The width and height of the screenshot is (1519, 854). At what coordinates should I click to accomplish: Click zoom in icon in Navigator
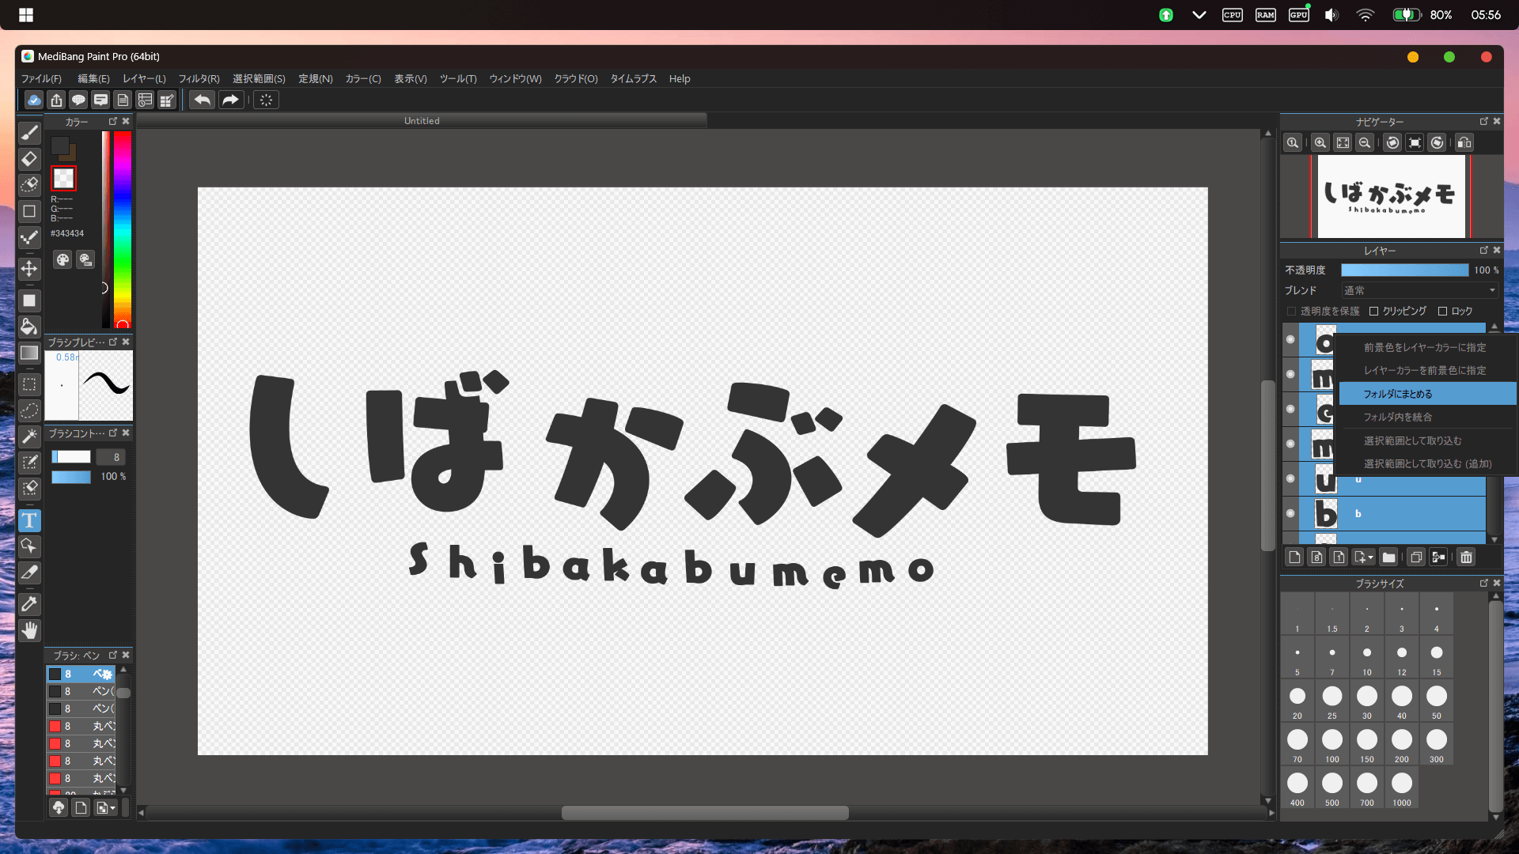click(1320, 143)
